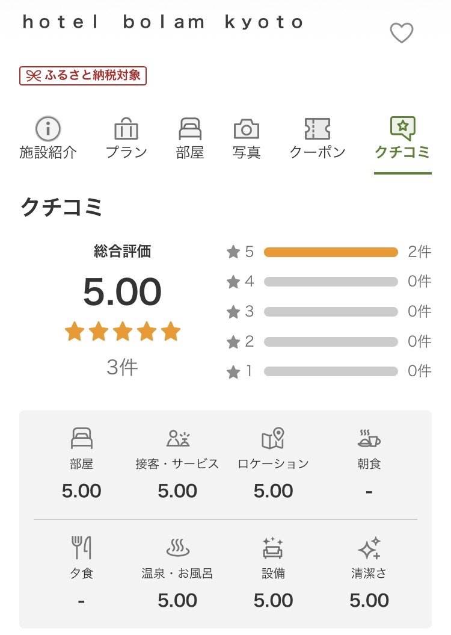The height and width of the screenshot is (635, 451).
Task: Open the クーポン coupon tab
Action: (x=318, y=138)
